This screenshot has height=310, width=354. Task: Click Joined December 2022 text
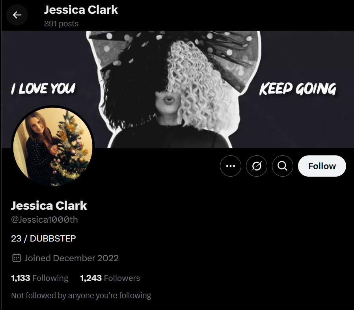click(x=71, y=258)
